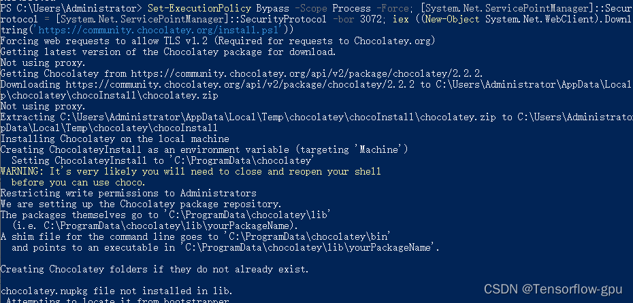The image size is (633, 303).
Task: Click 'Installing Chocolatey on the local machine'
Action: (114, 139)
